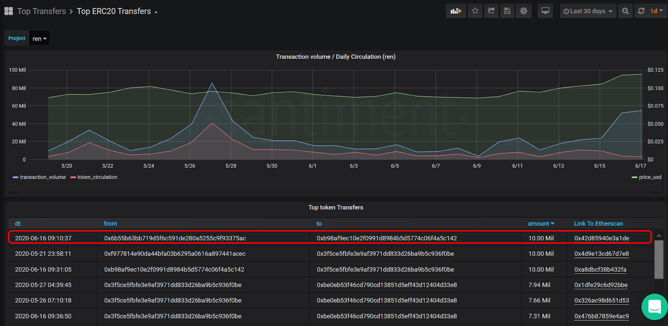Toggle price_usd series in legend
This screenshot has height=326, width=668.
click(650, 177)
